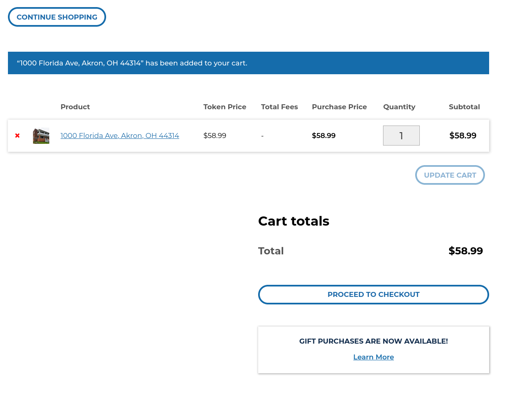Viewport: 505px width, 407px height.
Task: Select the Purchase Price column header
Action: pos(339,107)
